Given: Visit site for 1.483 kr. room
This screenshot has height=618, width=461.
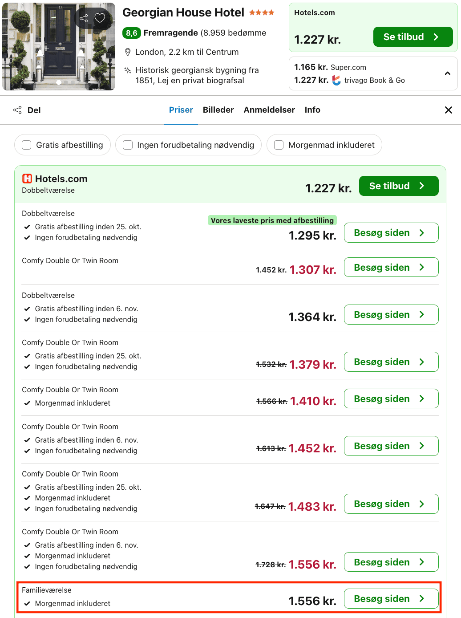Looking at the screenshot, I should click(391, 504).
